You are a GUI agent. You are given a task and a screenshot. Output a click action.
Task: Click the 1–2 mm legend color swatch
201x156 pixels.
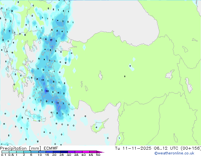point(20,152)
